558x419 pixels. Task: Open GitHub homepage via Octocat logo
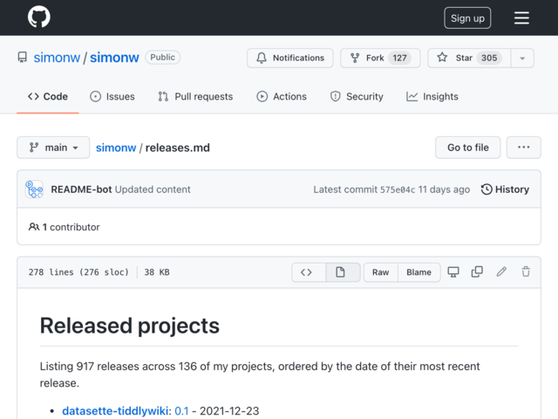coord(38,17)
